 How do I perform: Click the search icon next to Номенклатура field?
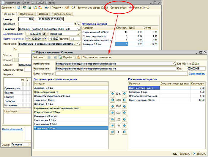coord(174,63)
